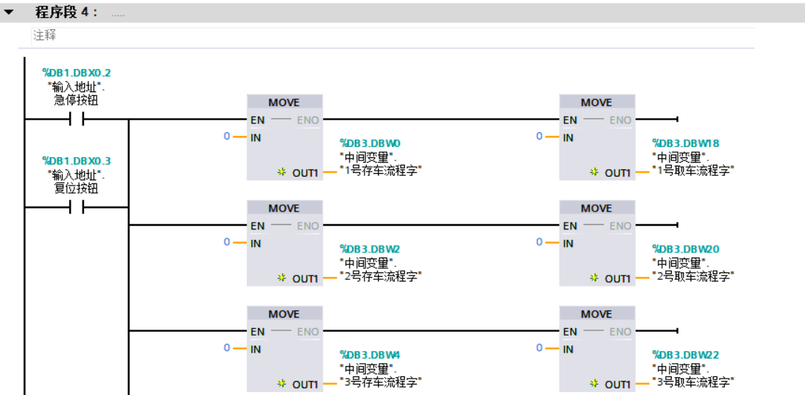Click the OUT1 star icon for 2号取车流程字
Screen dimensions: 805x395
pyautogui.click(x=594, y=278)
